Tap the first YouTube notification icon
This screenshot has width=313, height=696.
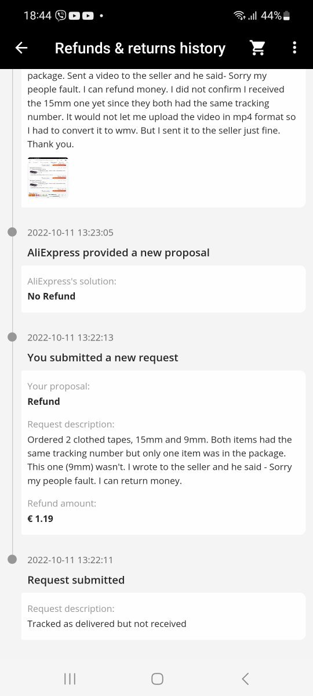74,16
